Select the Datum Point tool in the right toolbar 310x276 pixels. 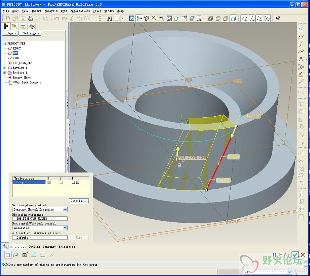(x=301, y=59)
